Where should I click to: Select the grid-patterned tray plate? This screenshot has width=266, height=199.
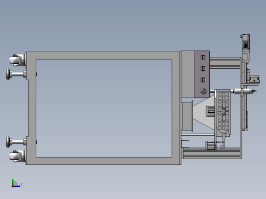[x=223, y=112]
